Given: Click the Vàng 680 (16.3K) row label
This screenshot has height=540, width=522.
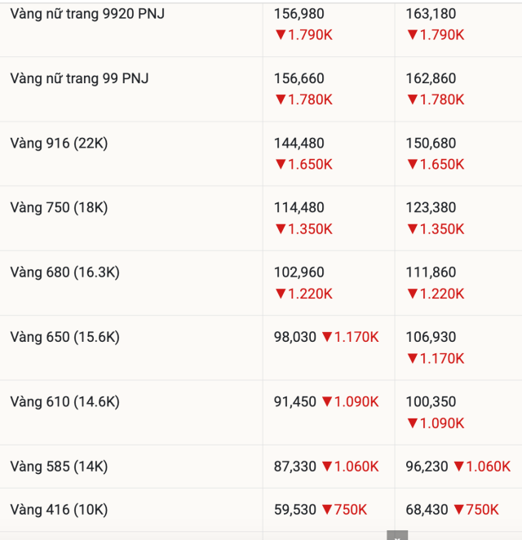Looking at the screenshot, I should (x=64, y=272).
